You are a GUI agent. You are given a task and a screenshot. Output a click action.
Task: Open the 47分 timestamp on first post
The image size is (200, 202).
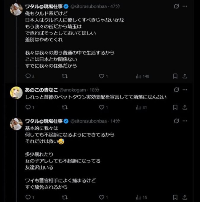(115, 6)
